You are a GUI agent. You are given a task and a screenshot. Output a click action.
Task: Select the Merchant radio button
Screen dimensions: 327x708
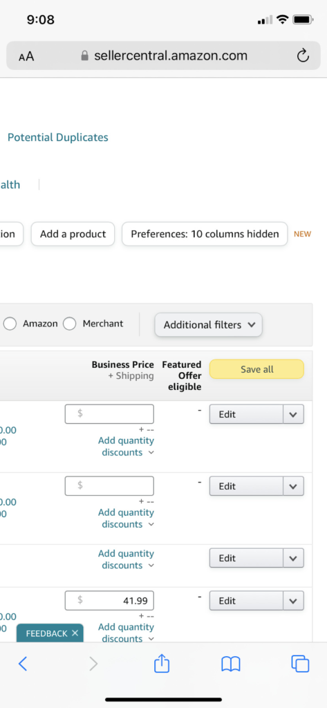pos(69,324)
